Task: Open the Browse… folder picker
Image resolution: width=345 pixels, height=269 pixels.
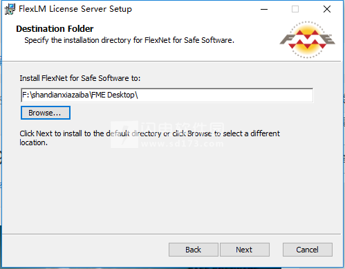Action: [46, 113]
